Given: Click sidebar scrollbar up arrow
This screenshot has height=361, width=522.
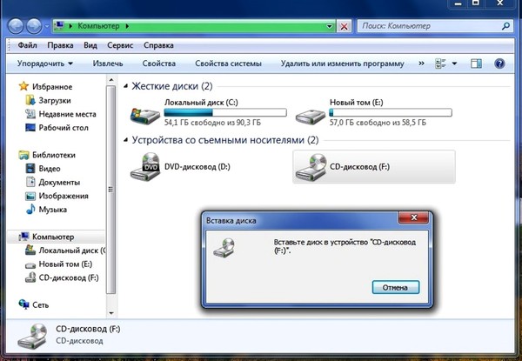Looking at the screenshot, I should (111, 80).
